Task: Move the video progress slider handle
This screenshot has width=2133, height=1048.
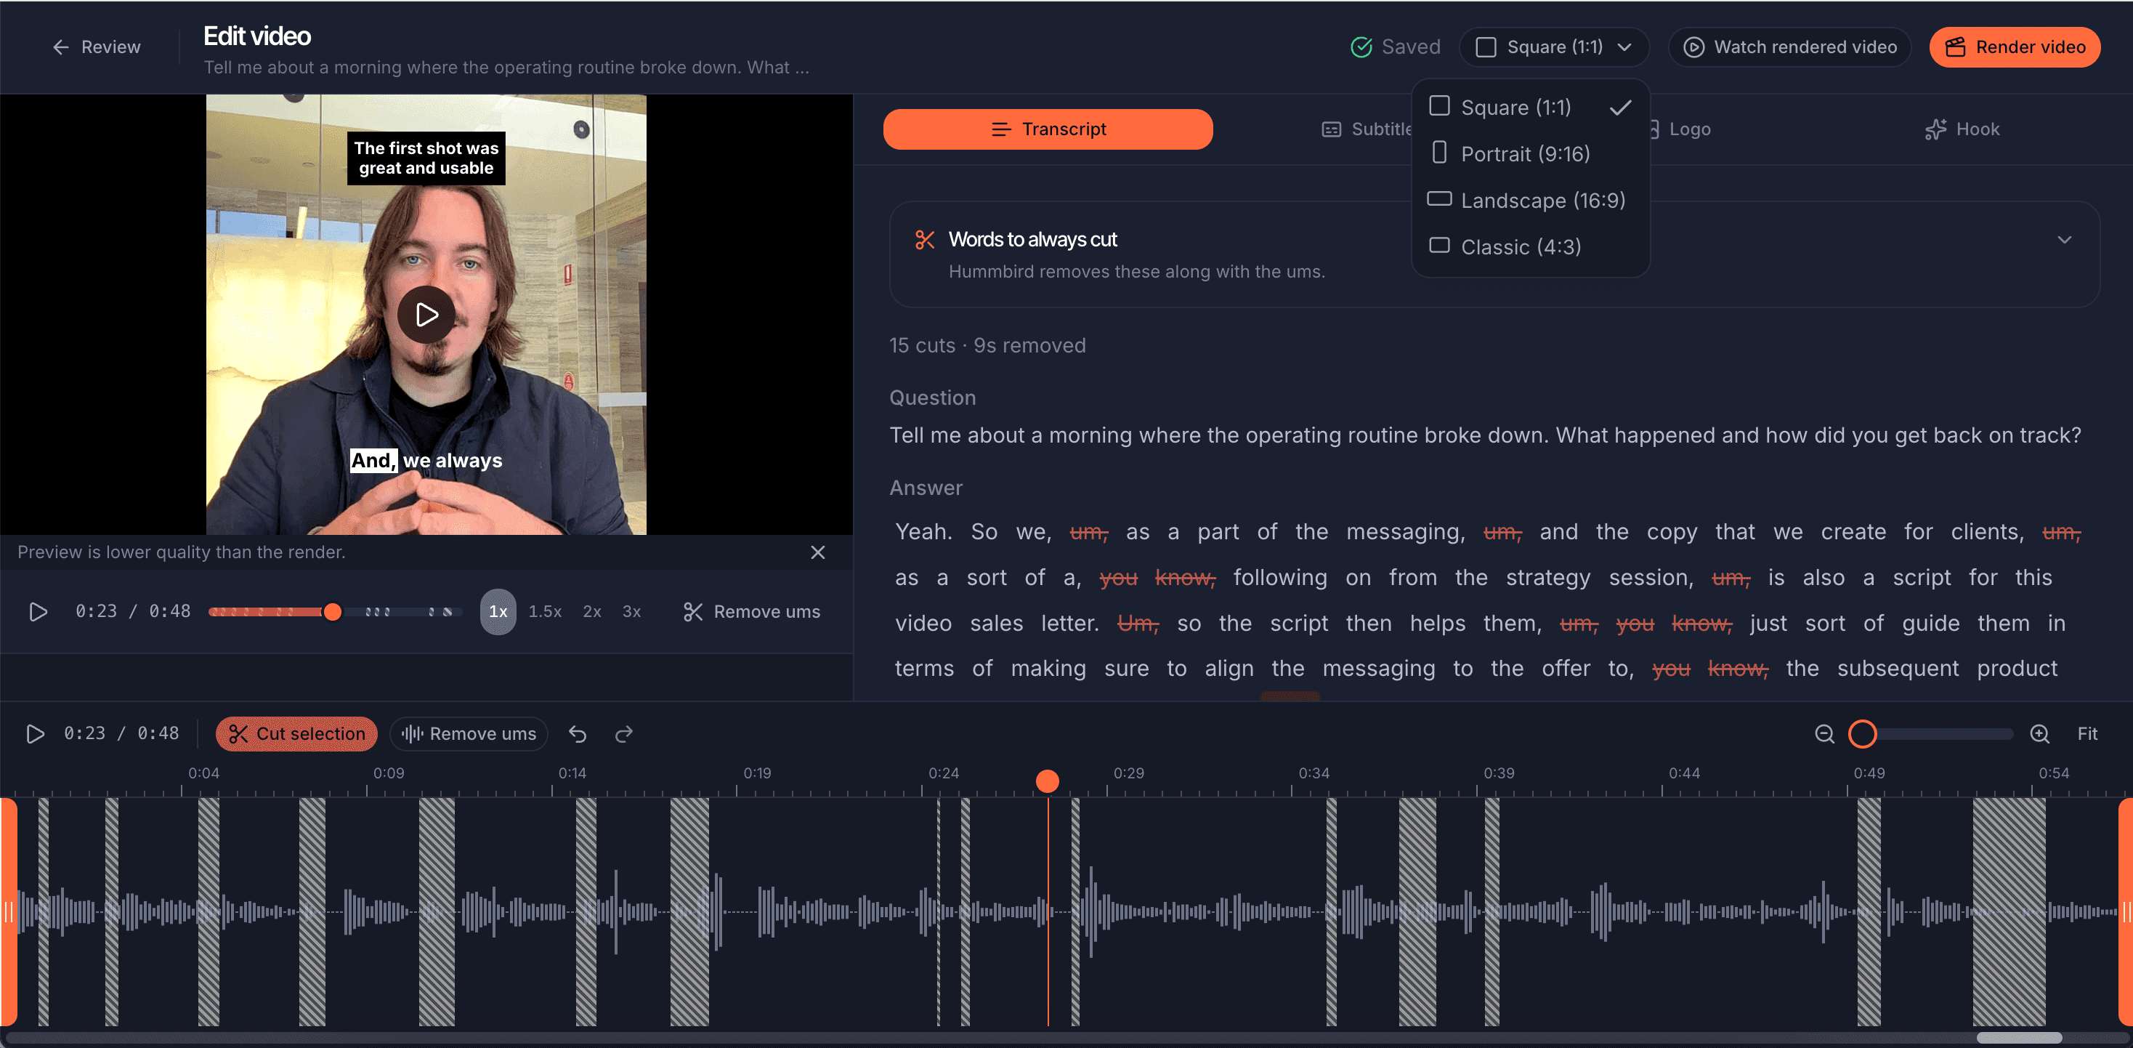Action: pos(332,611)
